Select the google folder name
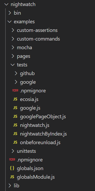Image resolution: width=95 pixels, height=191 pixels. [x=28, y=82]
